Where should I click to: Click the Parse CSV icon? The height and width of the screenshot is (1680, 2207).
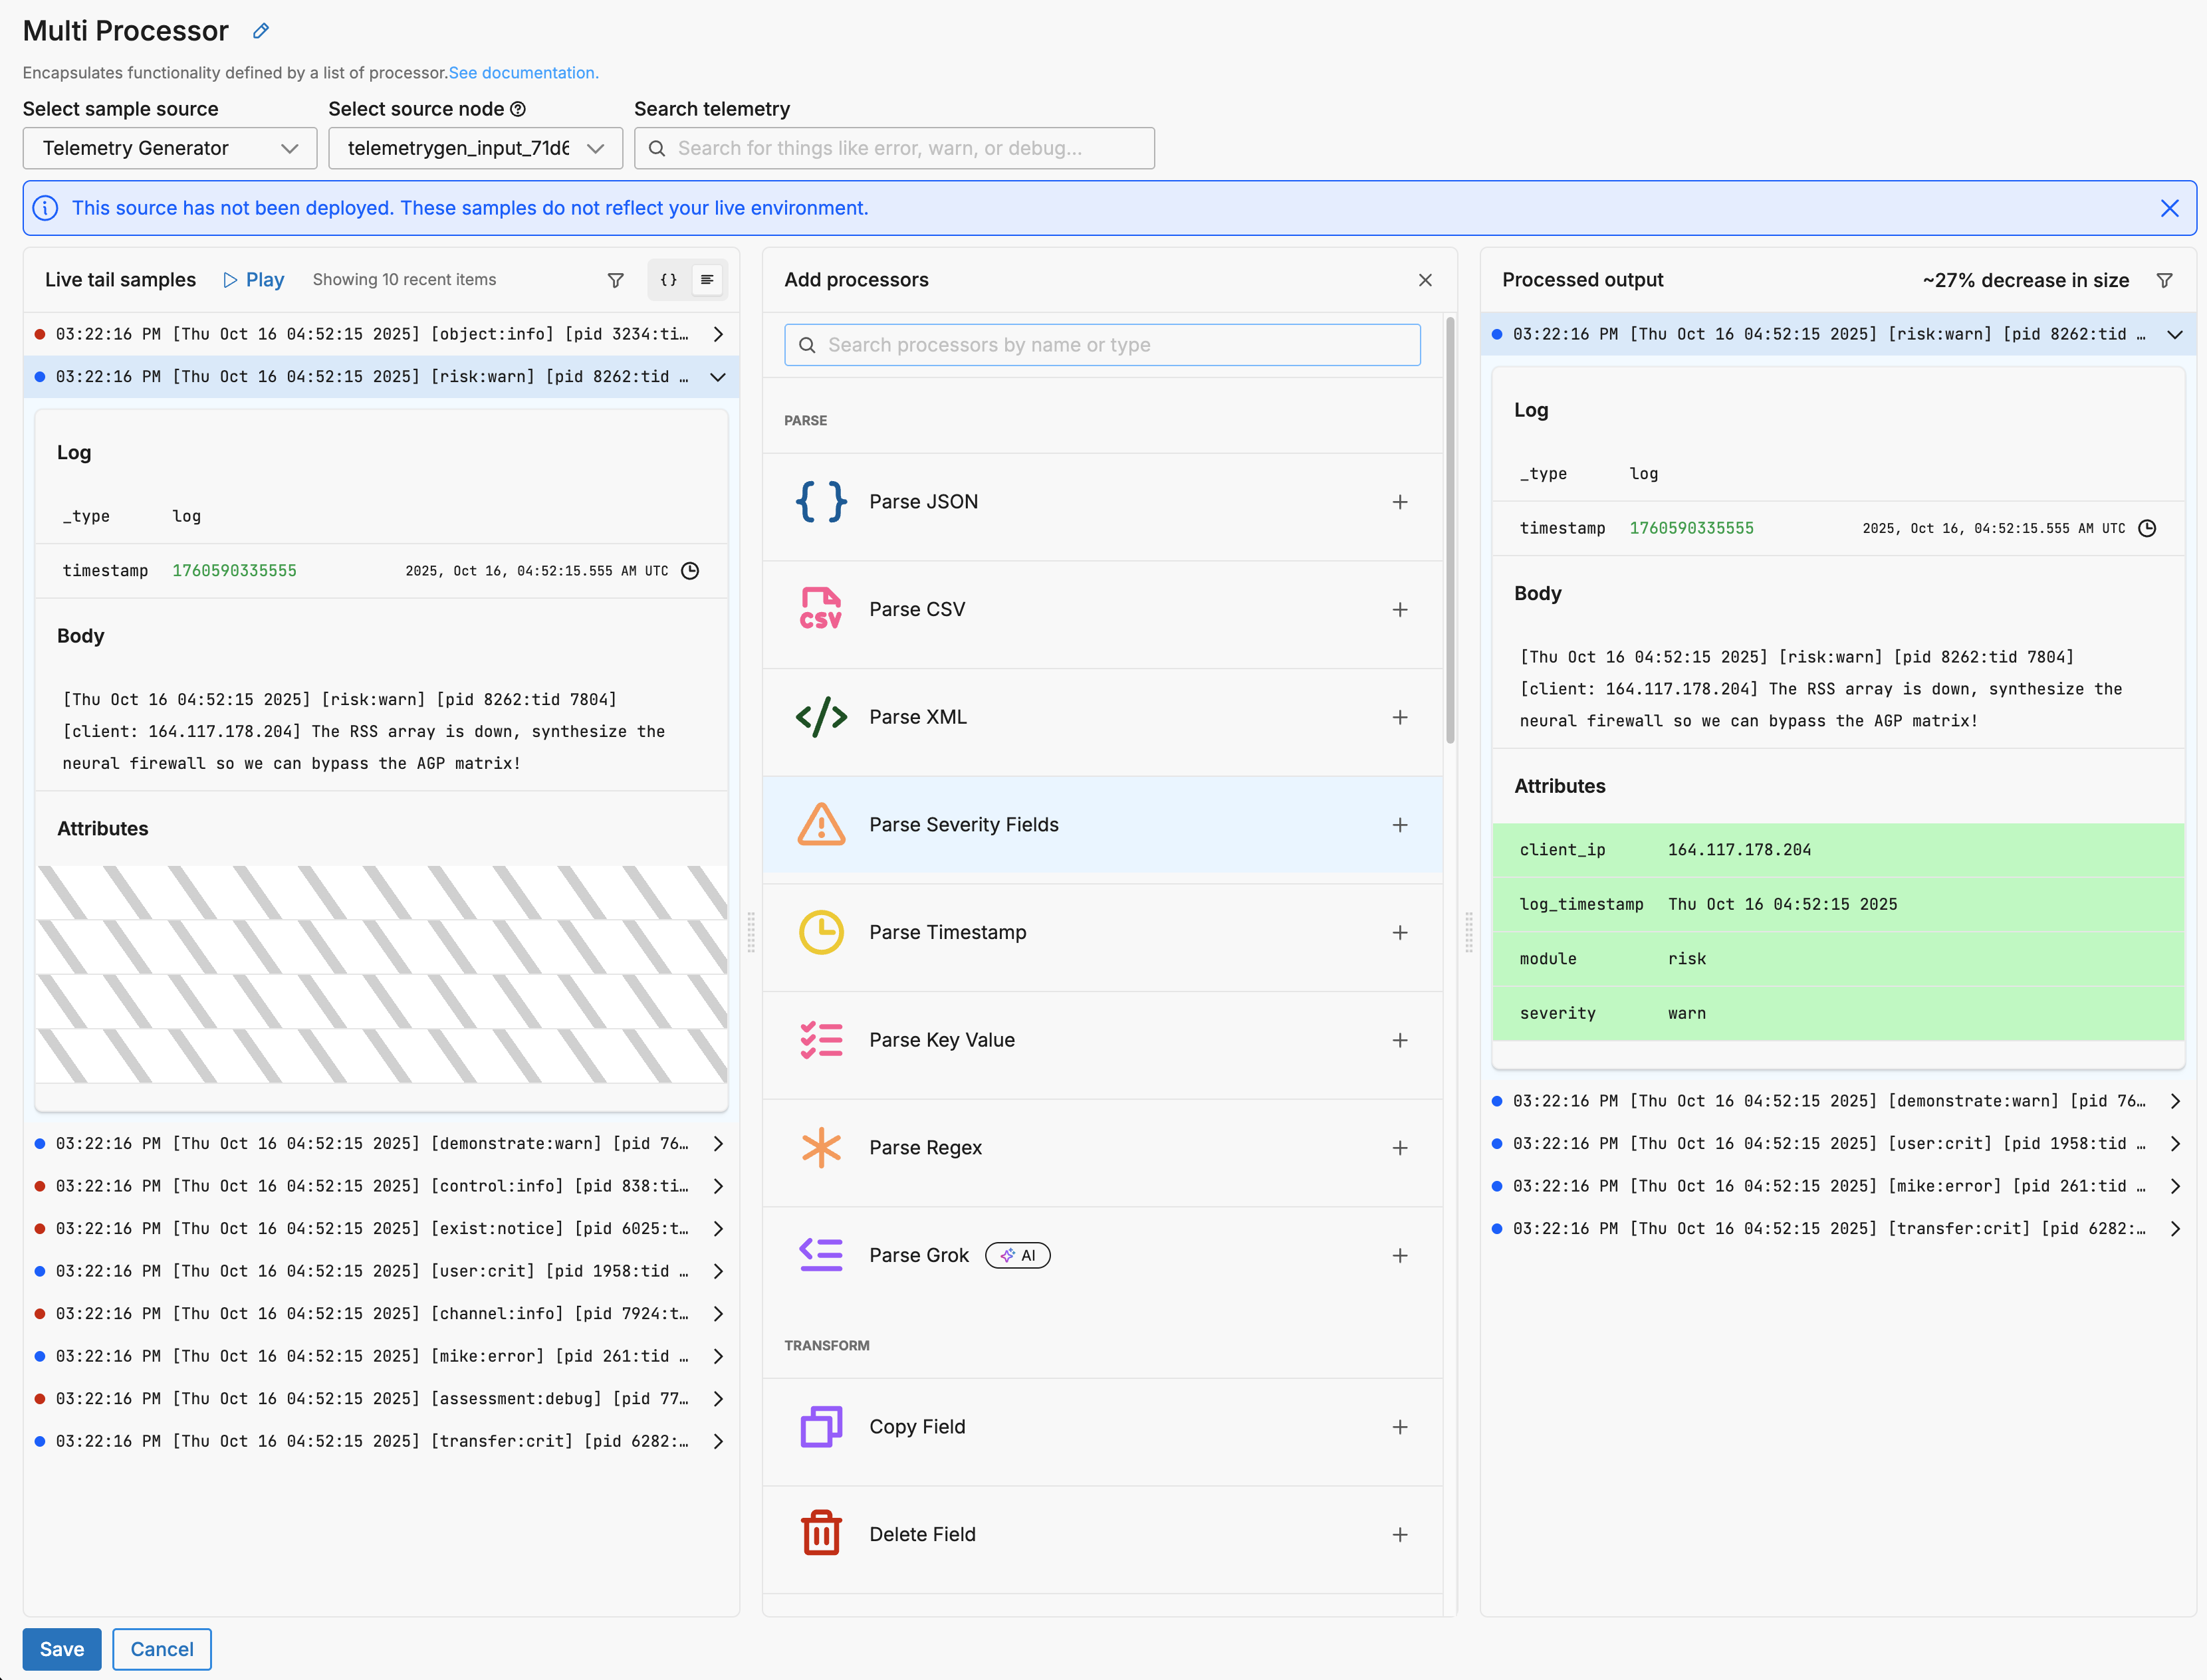point(820,609)
